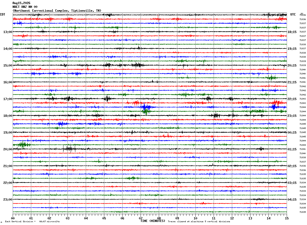Click minute 09 tick label on the bottom time axis
The image size is (307, 225).
coord(177,218)
